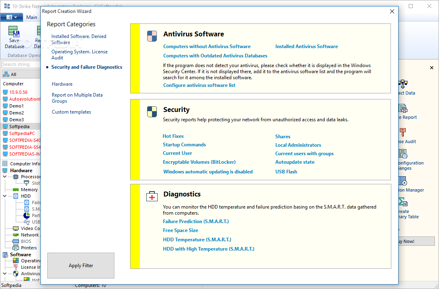Click the Computer Info icon in tree
The width and height of the screenshot is (439, 289).
(5, 164)
